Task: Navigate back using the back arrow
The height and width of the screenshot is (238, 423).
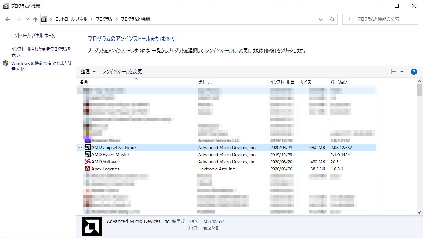Action: point(8,19)
